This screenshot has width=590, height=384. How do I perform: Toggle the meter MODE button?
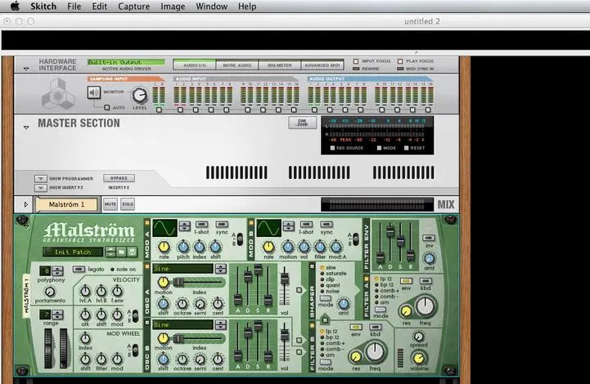point(380,148)
